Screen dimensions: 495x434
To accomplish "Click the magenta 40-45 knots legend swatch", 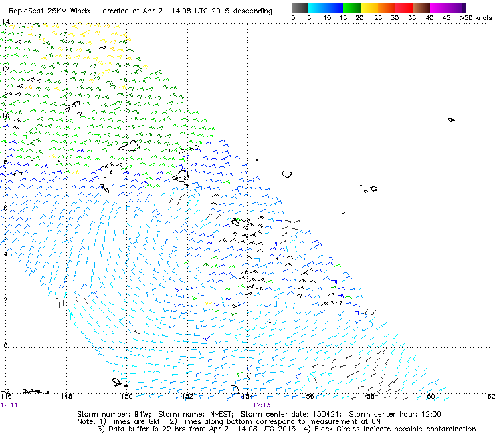I will coord(439,8).
